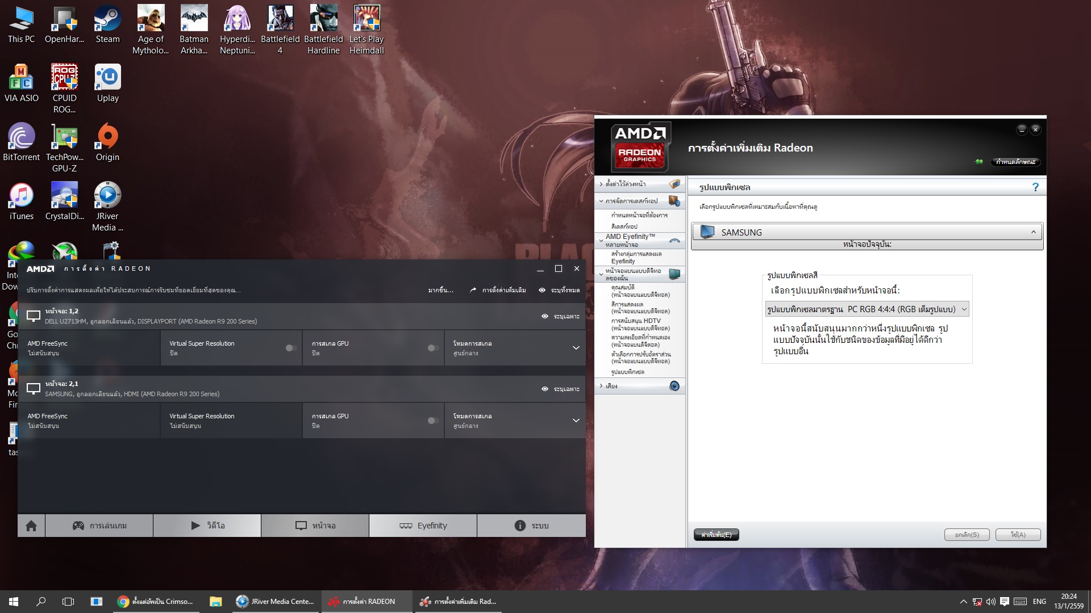Click the volume icon in system tray
This screenshot has height=613, width=1091.
pos(990,602)
